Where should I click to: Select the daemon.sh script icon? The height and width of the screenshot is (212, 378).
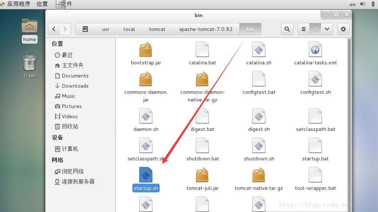click(145, 116)
